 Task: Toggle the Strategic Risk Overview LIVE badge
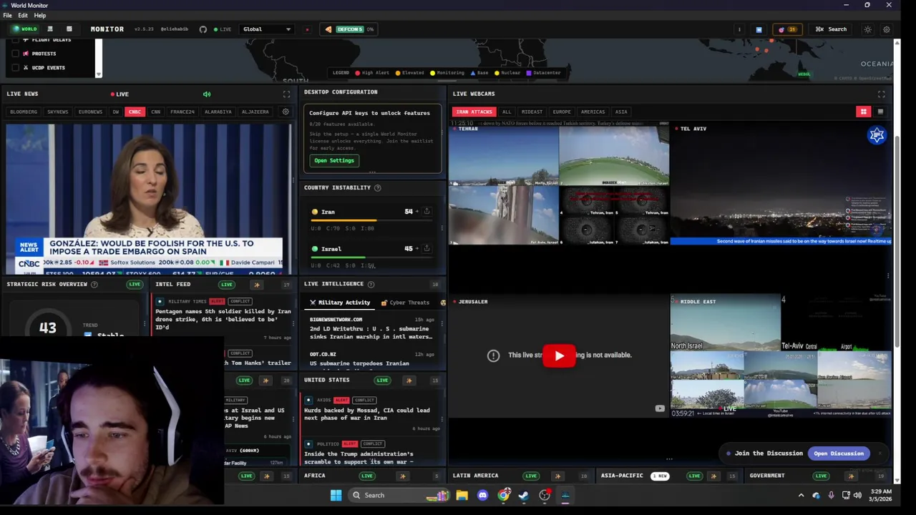click(x=135, y=285)
